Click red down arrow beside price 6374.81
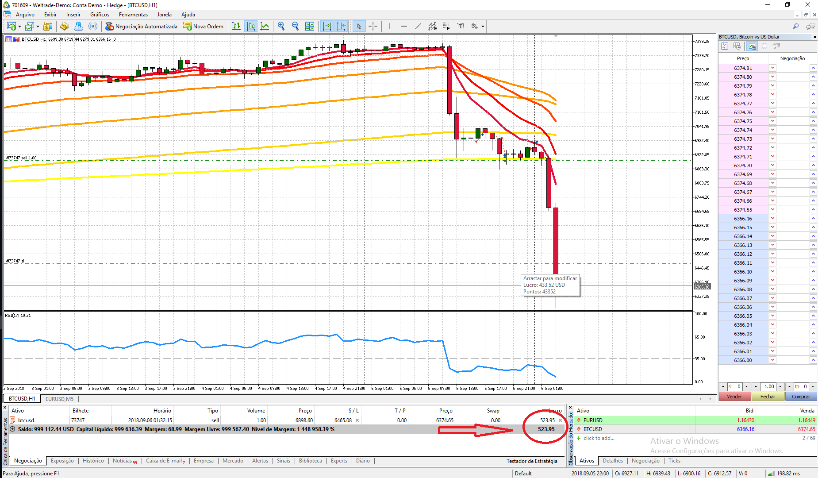This screenshot has width=818, height=478. [772, 68]
